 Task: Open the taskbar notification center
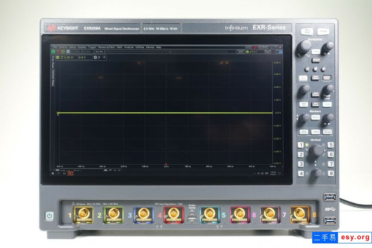[280, 173]
